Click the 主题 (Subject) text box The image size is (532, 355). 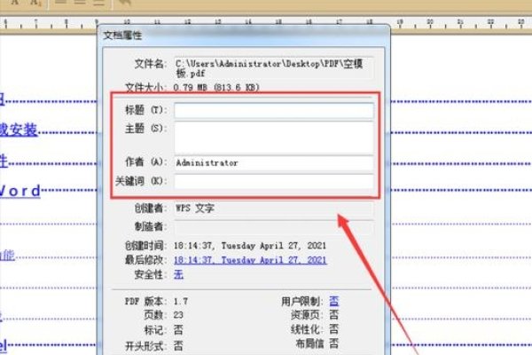coord(273,137)
